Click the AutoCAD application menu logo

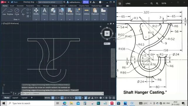tap(4, 2)
